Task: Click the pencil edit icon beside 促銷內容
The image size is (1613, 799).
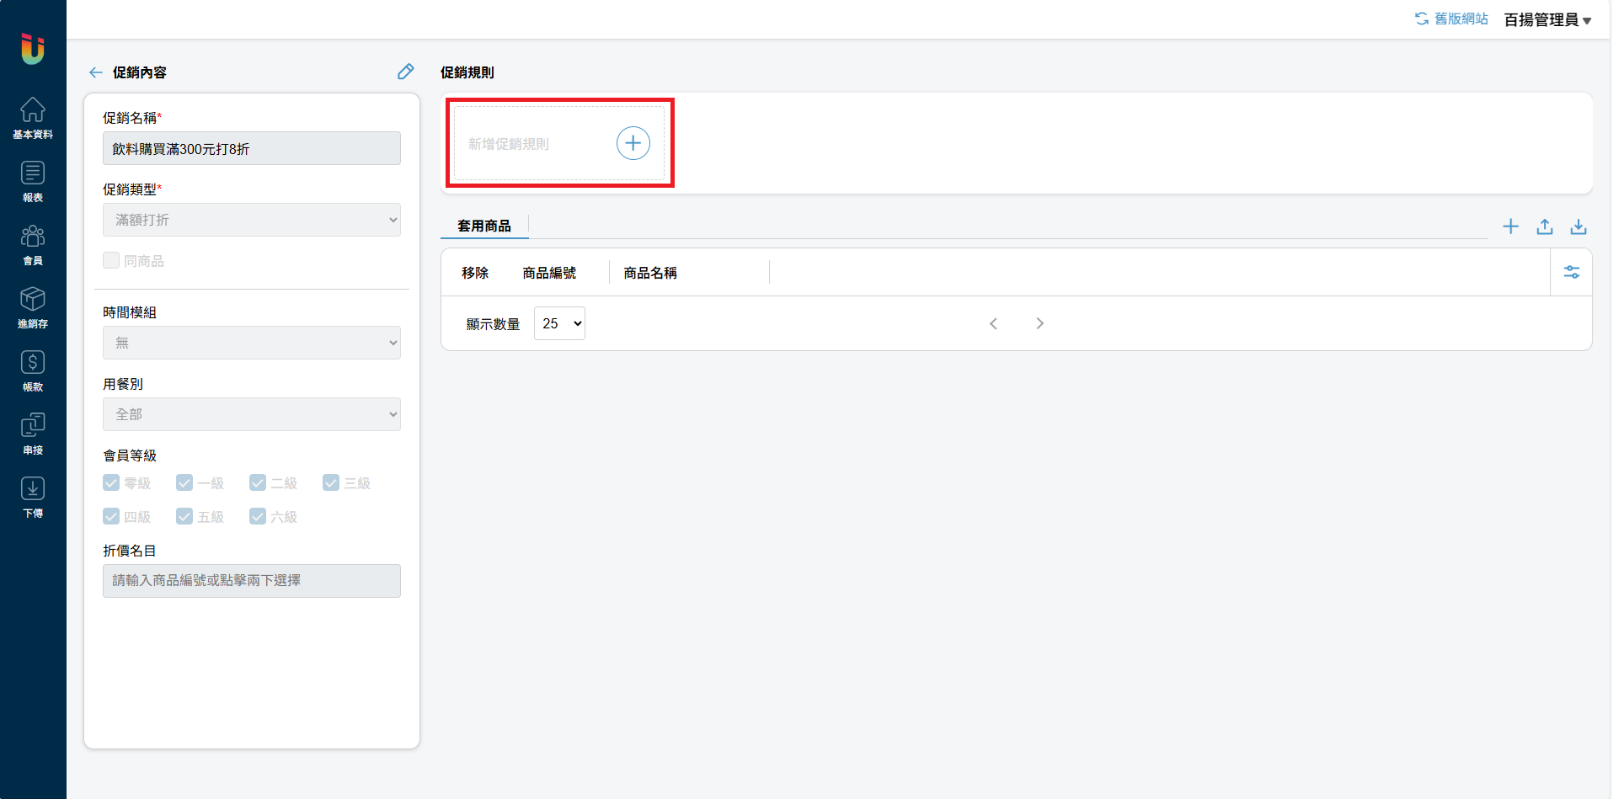Action: [x=405, y=72]
